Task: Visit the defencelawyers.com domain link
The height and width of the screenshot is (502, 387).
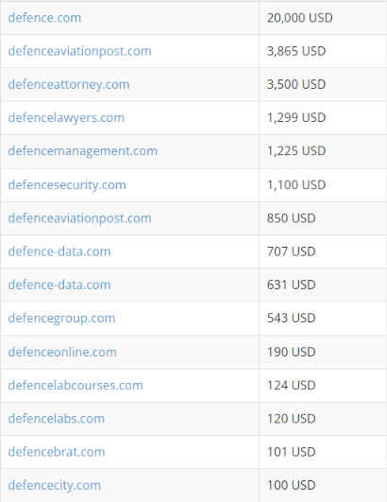Action: pyautogui.click(x=66, y=118)
